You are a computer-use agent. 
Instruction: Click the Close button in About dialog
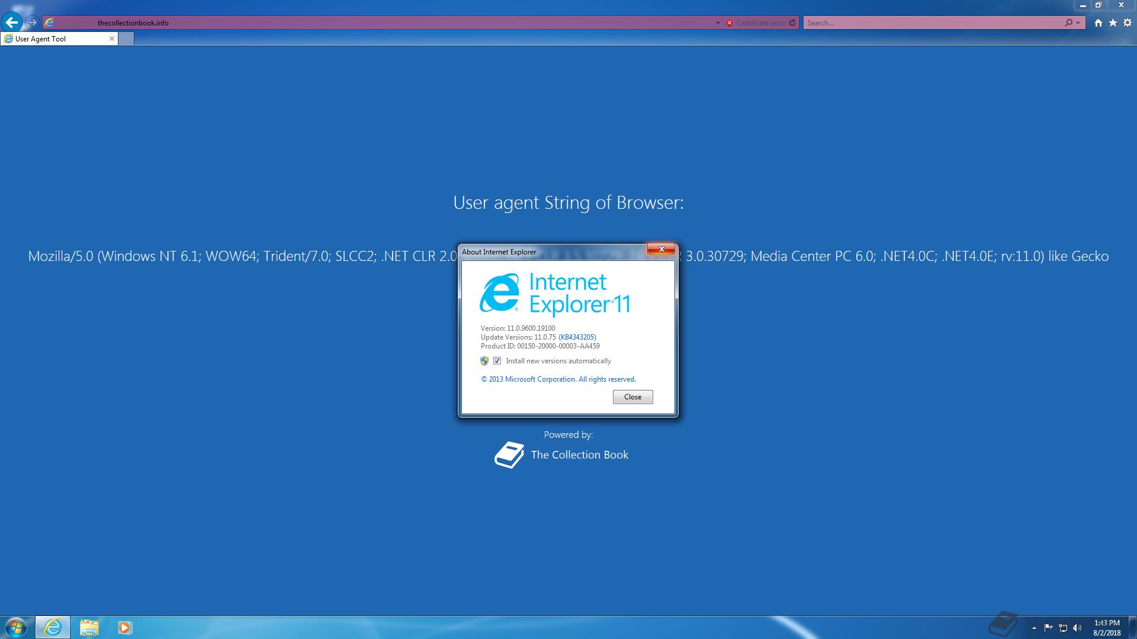tap(632, 397)
